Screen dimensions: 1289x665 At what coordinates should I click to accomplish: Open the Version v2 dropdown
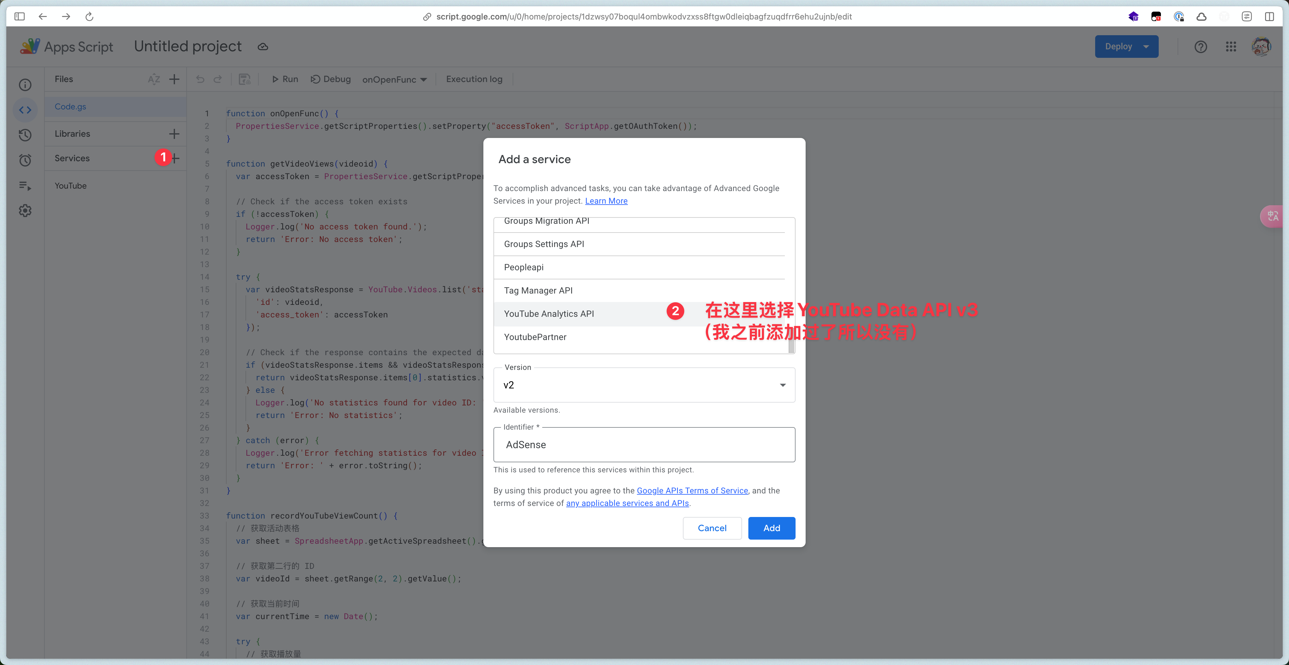pyautogui.click(x=644, y=385)
